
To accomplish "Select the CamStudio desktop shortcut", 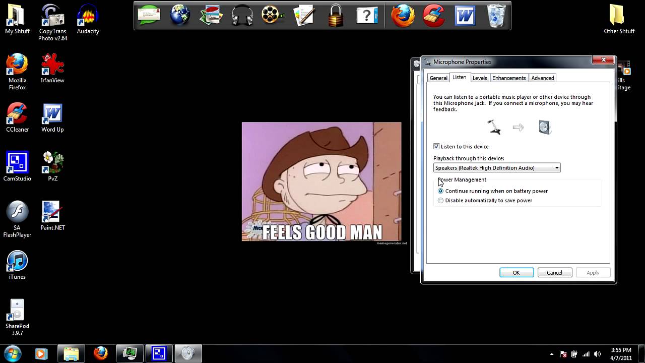I will pos(17,166).
